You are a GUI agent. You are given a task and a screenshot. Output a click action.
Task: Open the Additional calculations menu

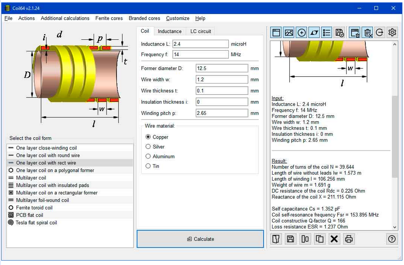65,18
